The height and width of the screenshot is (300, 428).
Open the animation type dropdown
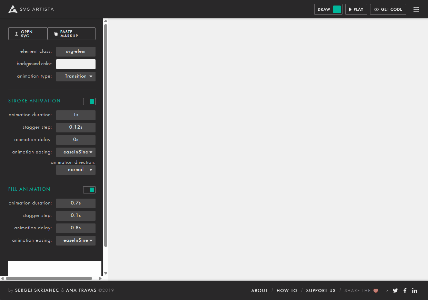point(76,77)
